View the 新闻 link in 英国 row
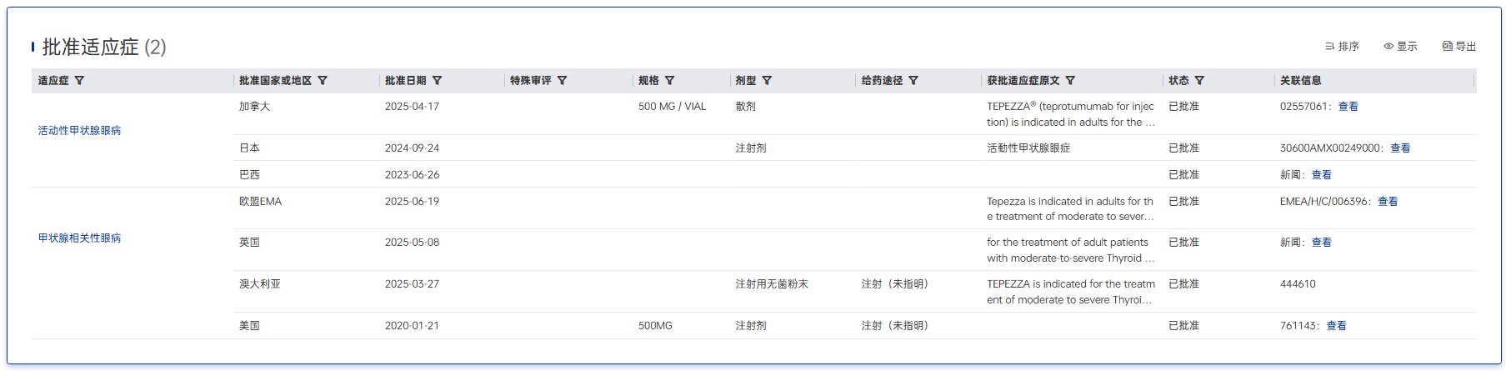The image size is (1506, 371). pos(1321,243)
